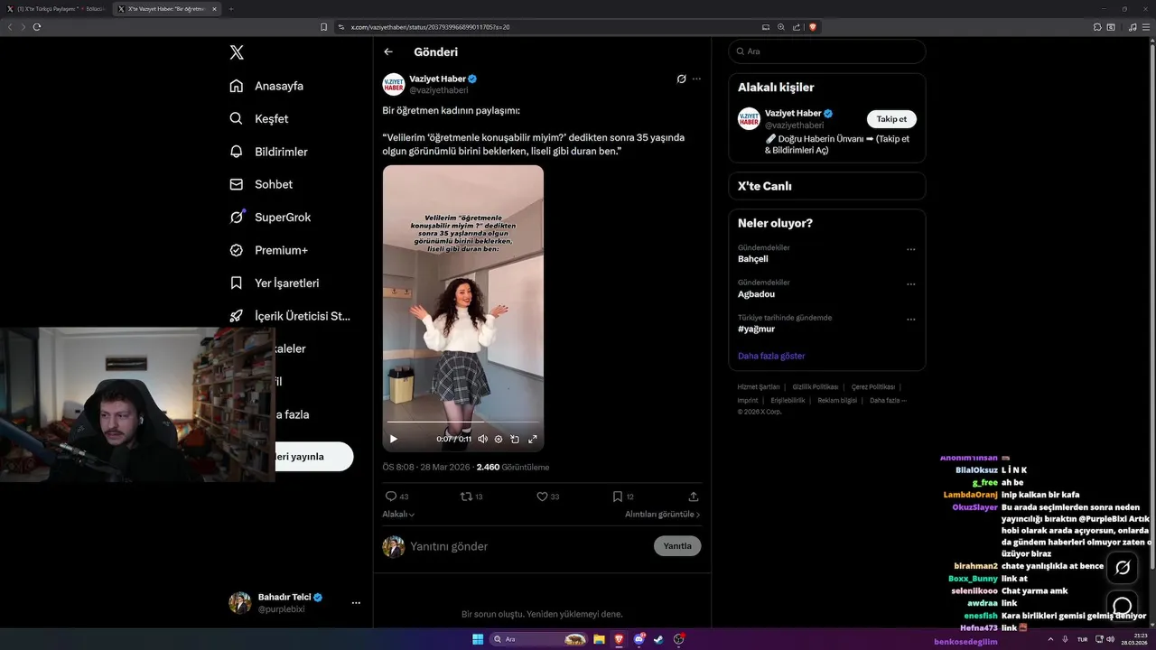Open Hizmet Şartları footer link

point(759,386)
